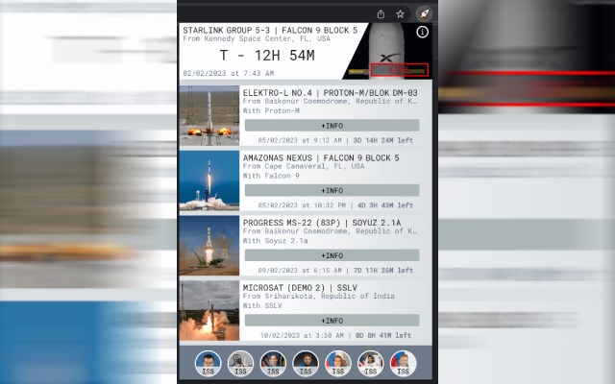Click 'With Soyuz 2.1a' text
Screen dimensions: 615x384
[276, 241]
